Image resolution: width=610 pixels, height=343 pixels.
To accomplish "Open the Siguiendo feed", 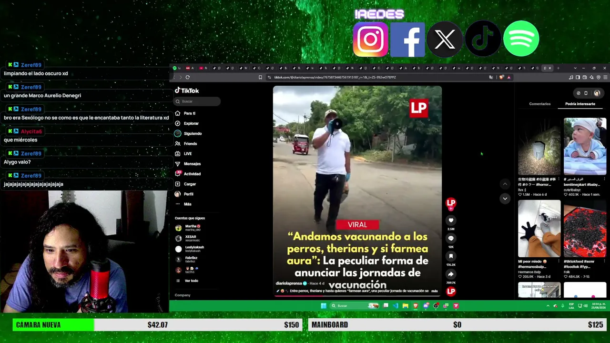I will (188, 133).
